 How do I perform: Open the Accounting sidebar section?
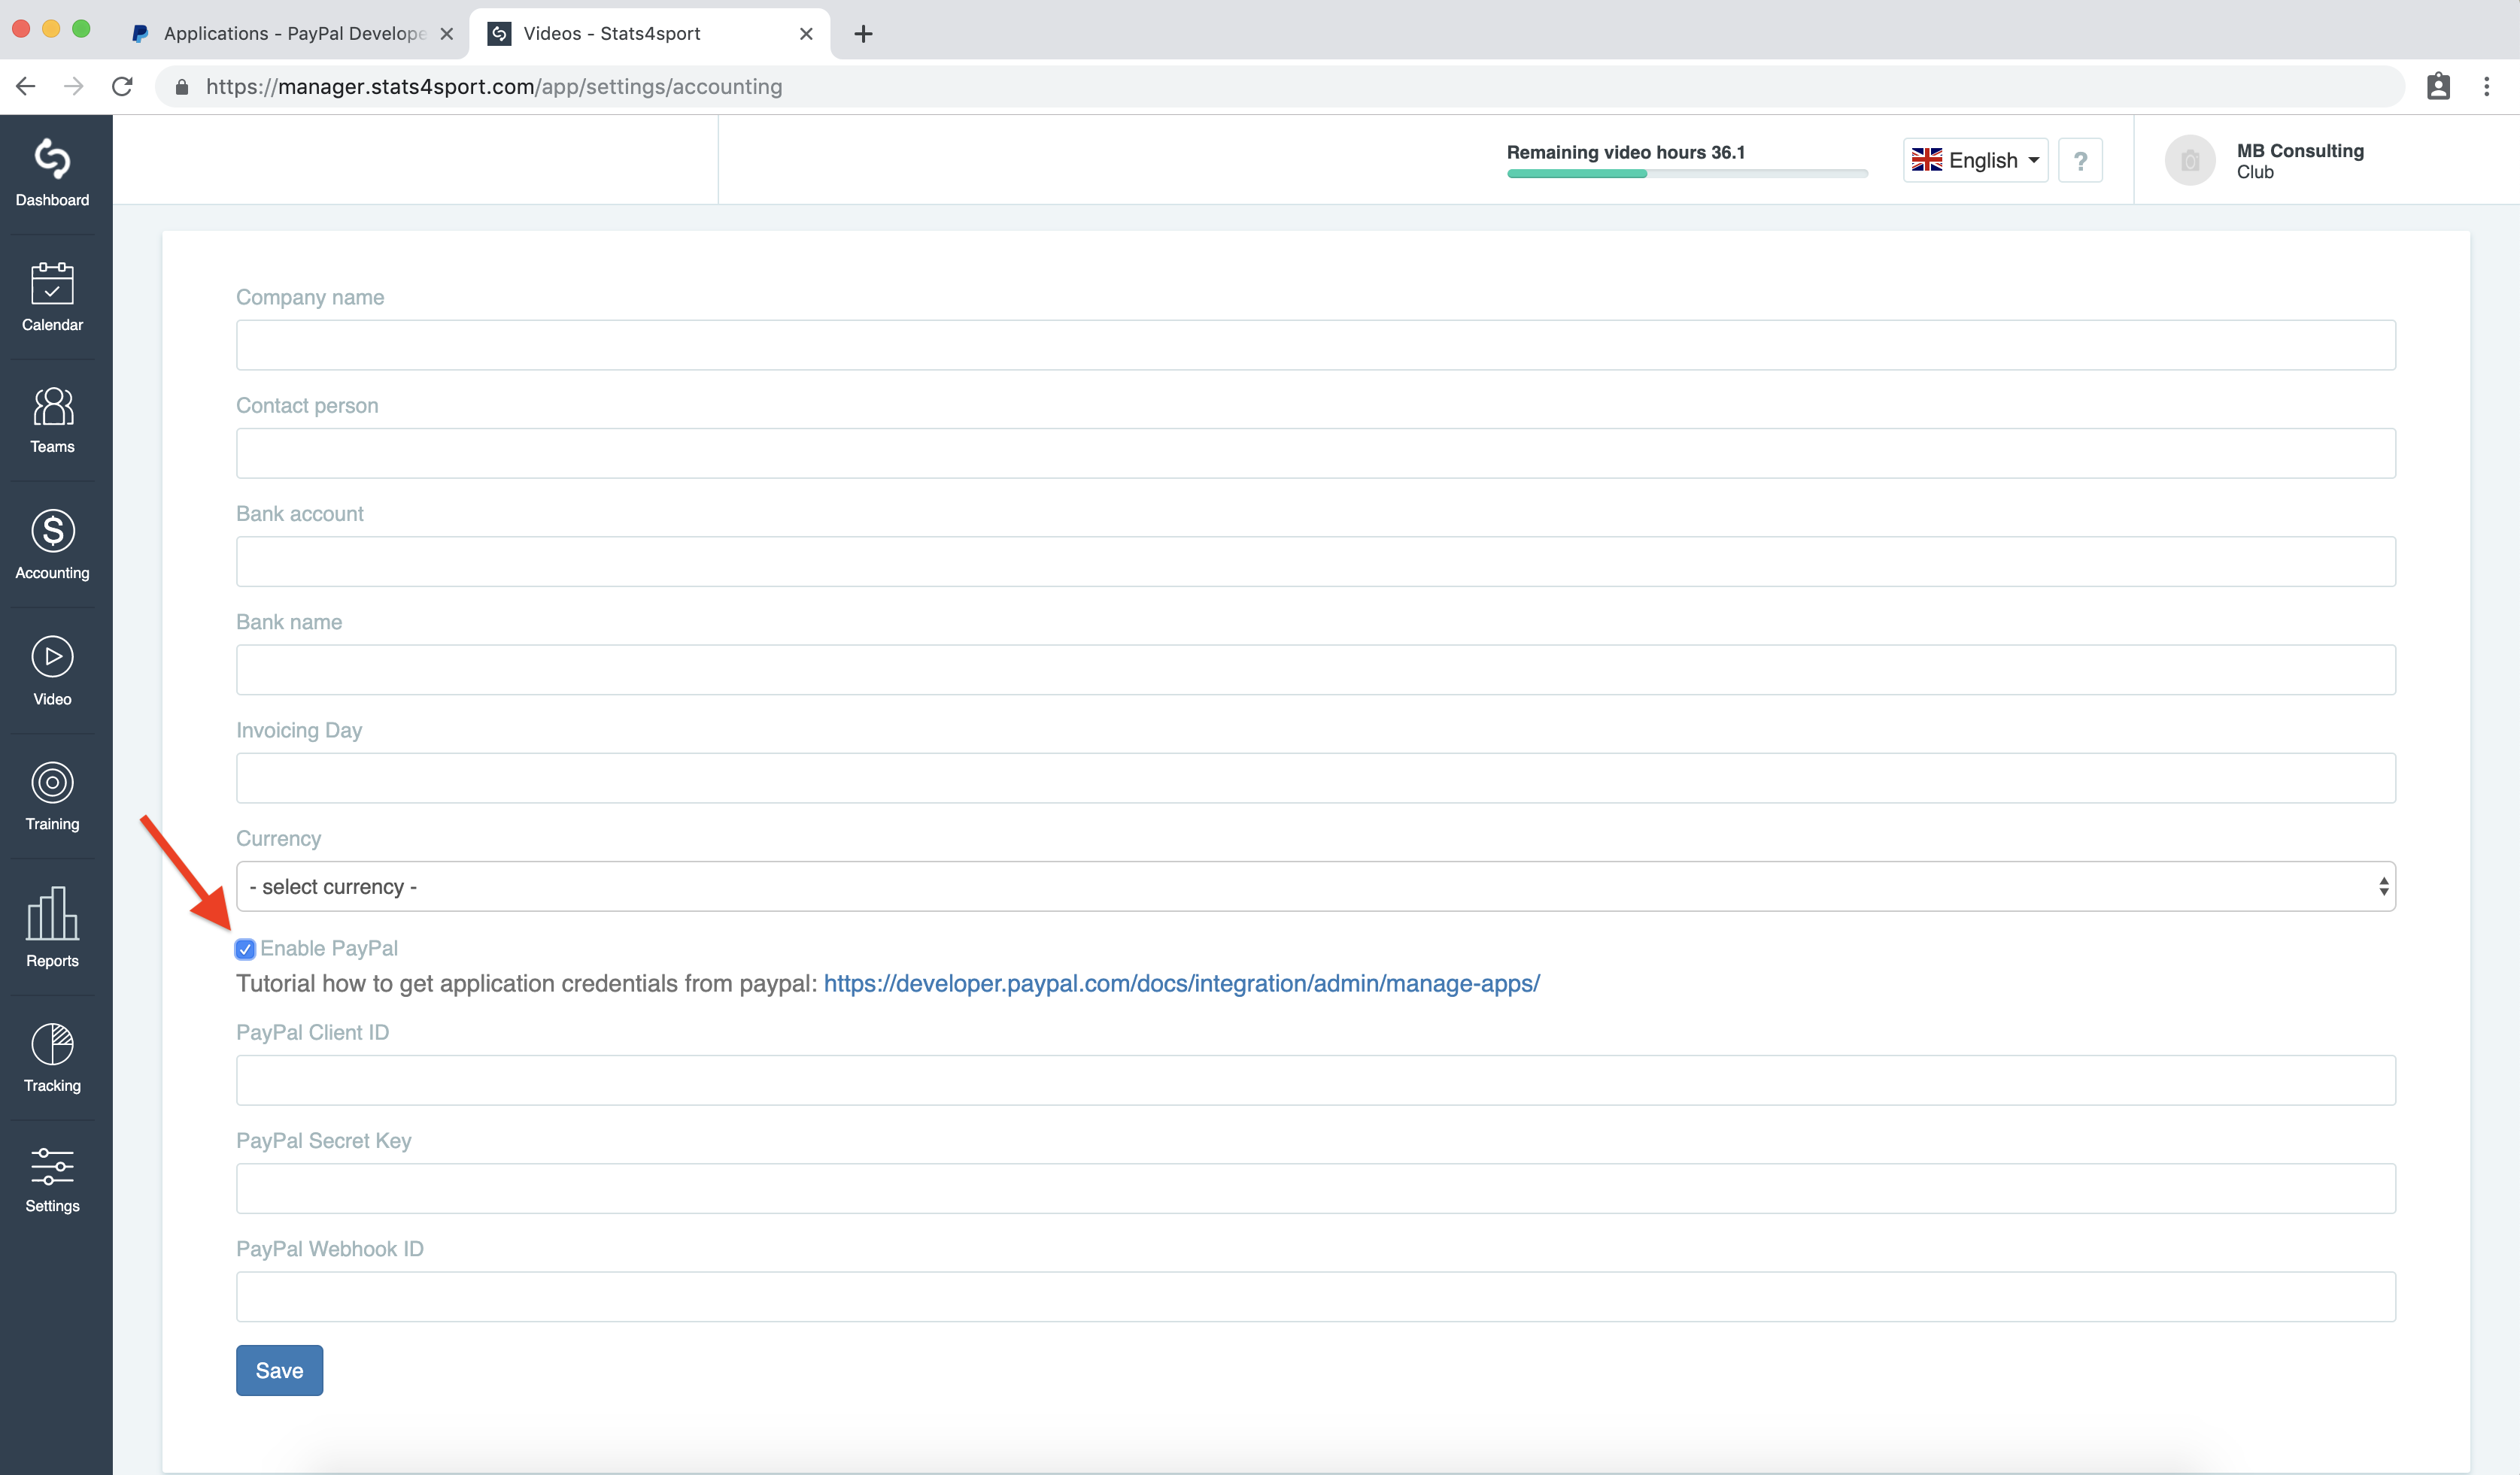(x=52, y=546)
